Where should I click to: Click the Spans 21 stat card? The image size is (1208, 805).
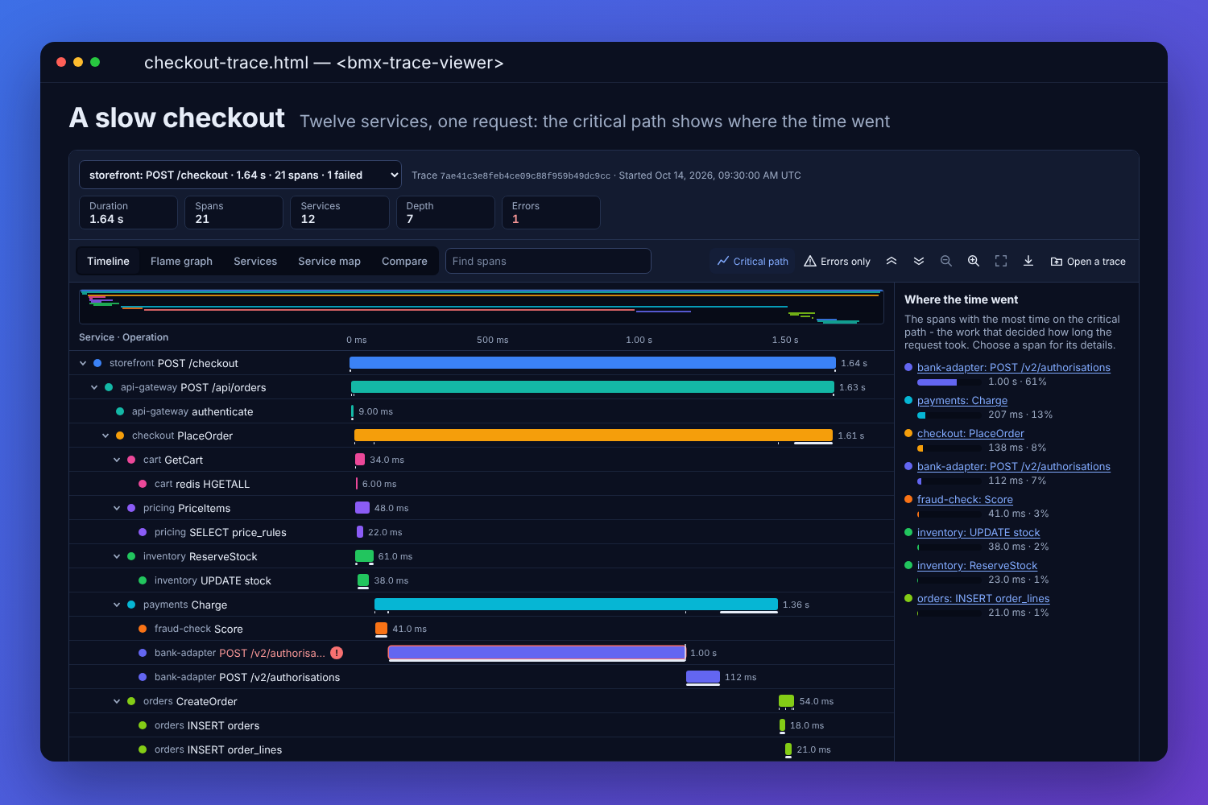[x=234, y=213]
